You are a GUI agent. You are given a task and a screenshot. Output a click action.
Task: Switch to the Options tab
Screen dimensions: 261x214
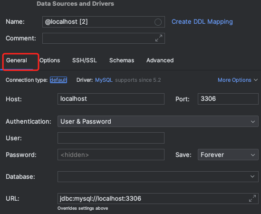click(x=49, y=60)
